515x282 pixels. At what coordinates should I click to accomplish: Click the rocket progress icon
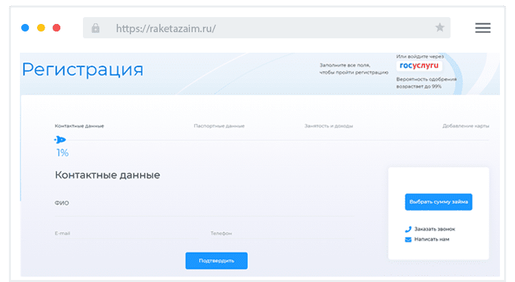tap(60, 140)
